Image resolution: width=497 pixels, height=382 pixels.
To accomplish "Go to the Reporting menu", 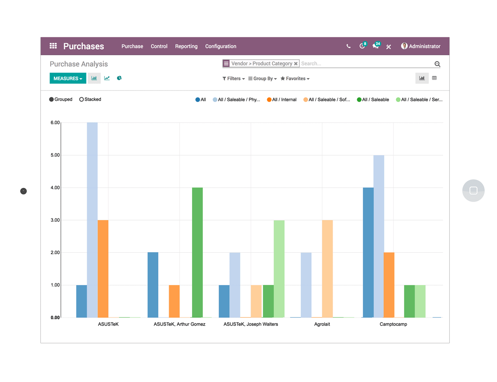I will [186, 46].
